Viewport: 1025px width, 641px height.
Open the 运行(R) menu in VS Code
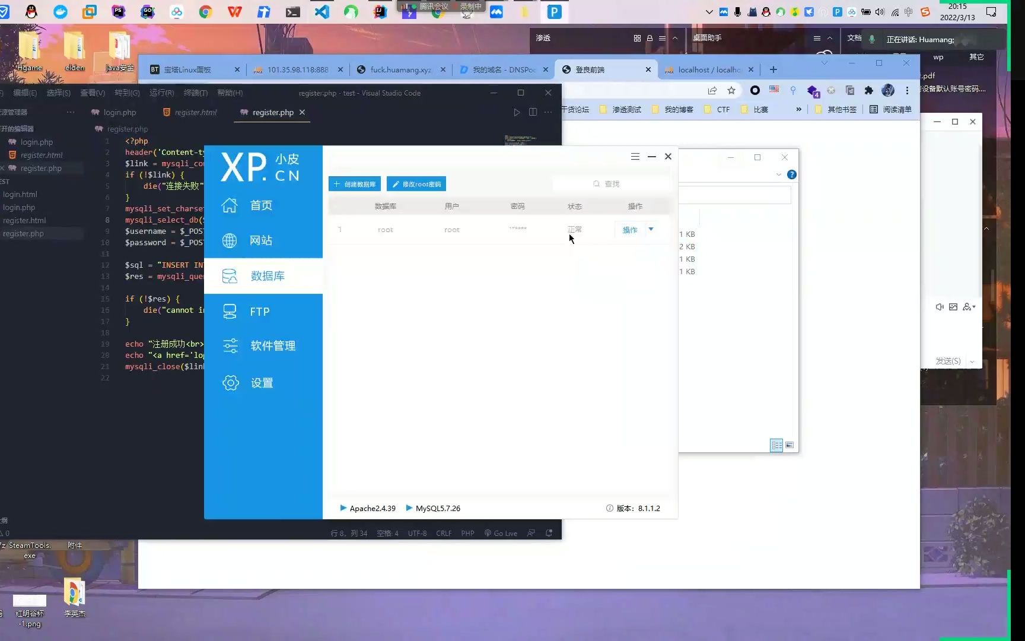coord(161,93)
